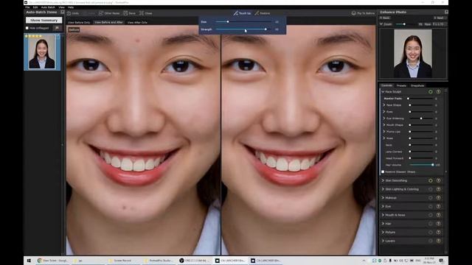Image resolution: width=472 pixels, height=265 pixels.
Task: Click the Next button in Enhance Photo
Action: [440, 18]
